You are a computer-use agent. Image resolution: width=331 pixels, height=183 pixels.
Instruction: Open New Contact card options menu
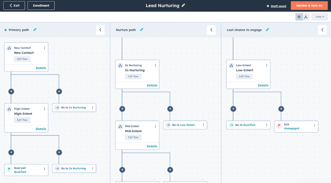pos(44,48)
